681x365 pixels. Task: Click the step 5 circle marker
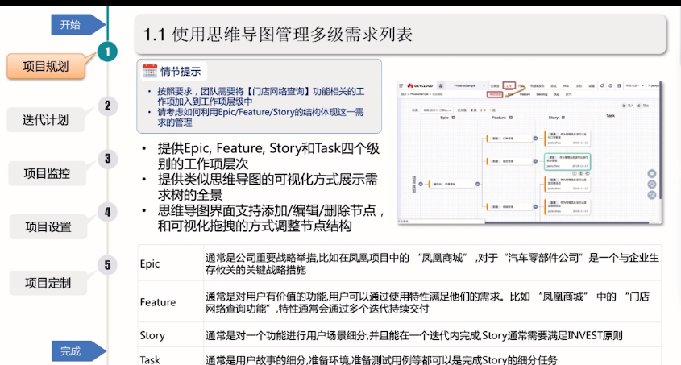coord(107,265)
